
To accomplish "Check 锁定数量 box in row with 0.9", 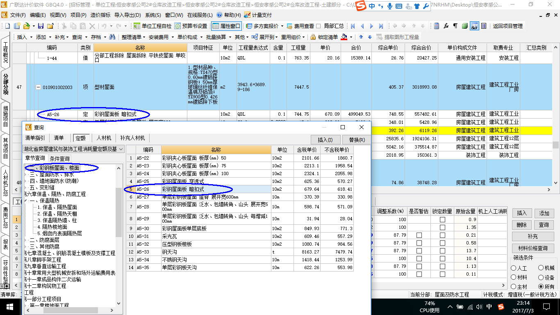I will pyautogui.click(x=442, y=219).
